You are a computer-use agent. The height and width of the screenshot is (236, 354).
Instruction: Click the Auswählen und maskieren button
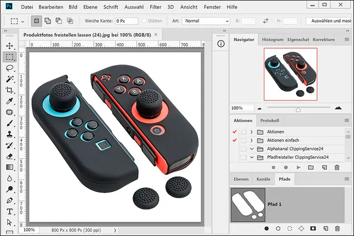click(328, 21)
